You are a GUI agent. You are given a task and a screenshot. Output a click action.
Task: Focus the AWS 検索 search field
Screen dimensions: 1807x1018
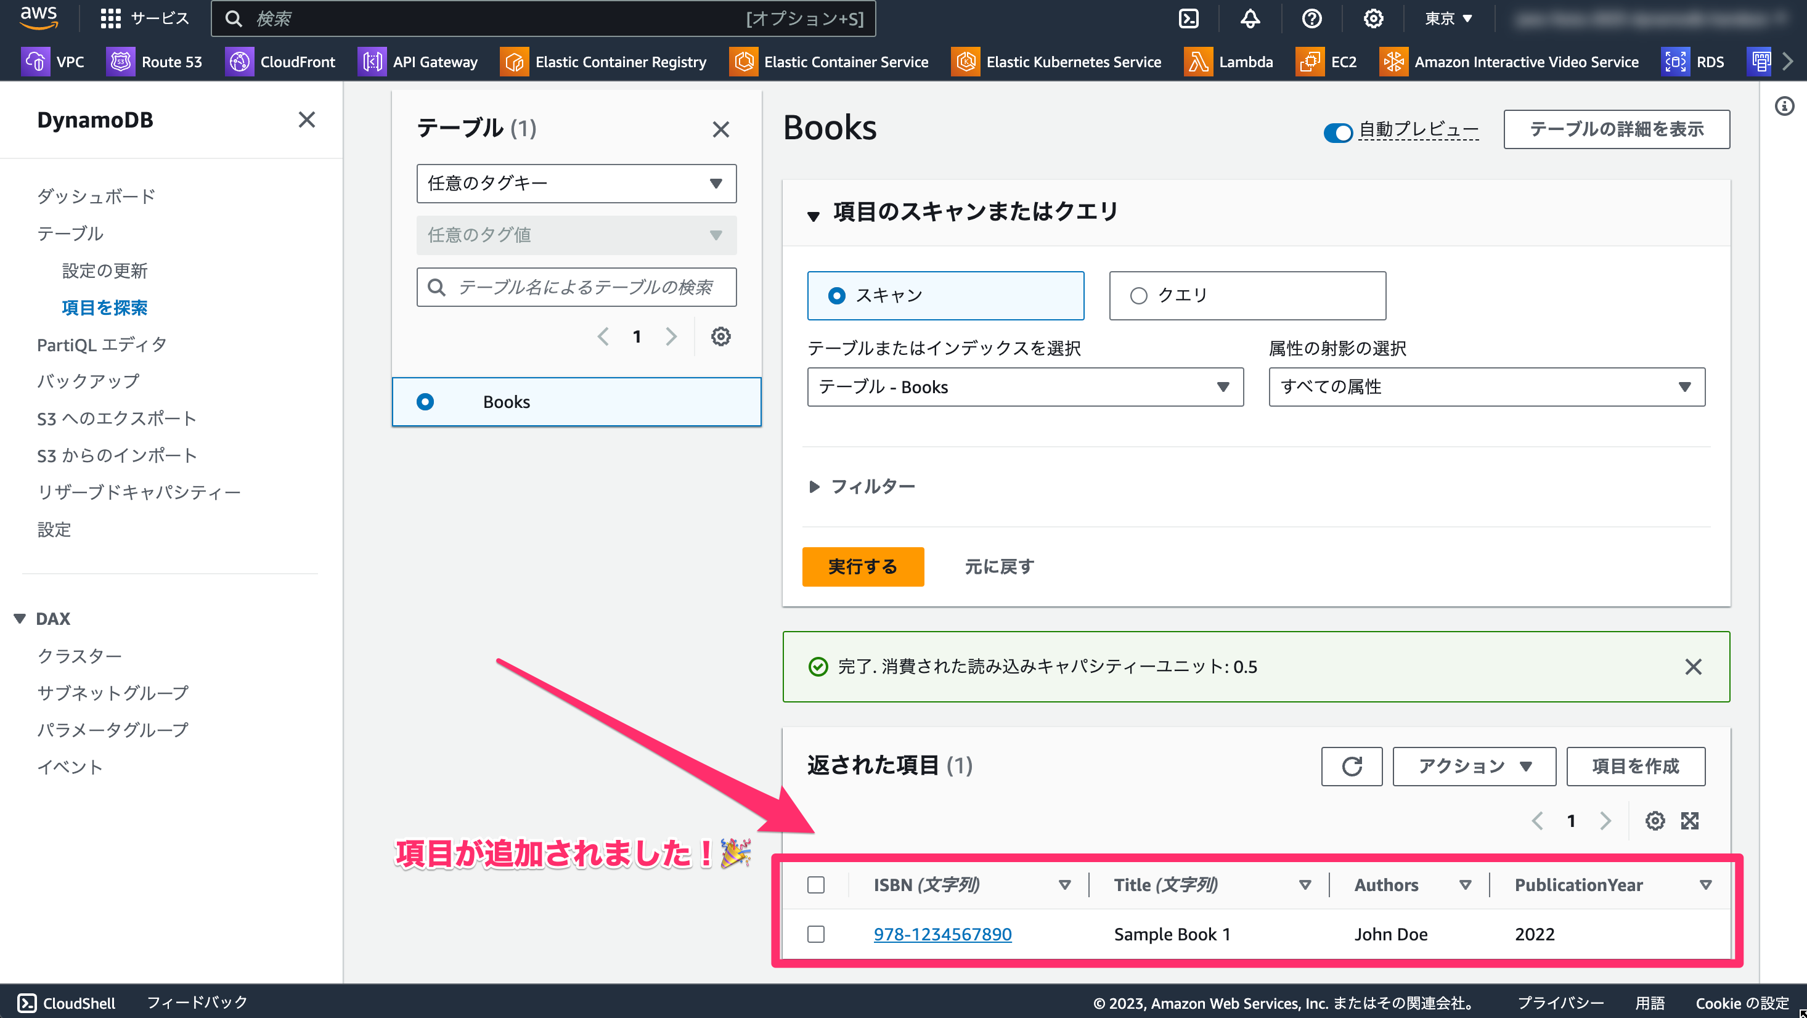[x=543, y=18]
